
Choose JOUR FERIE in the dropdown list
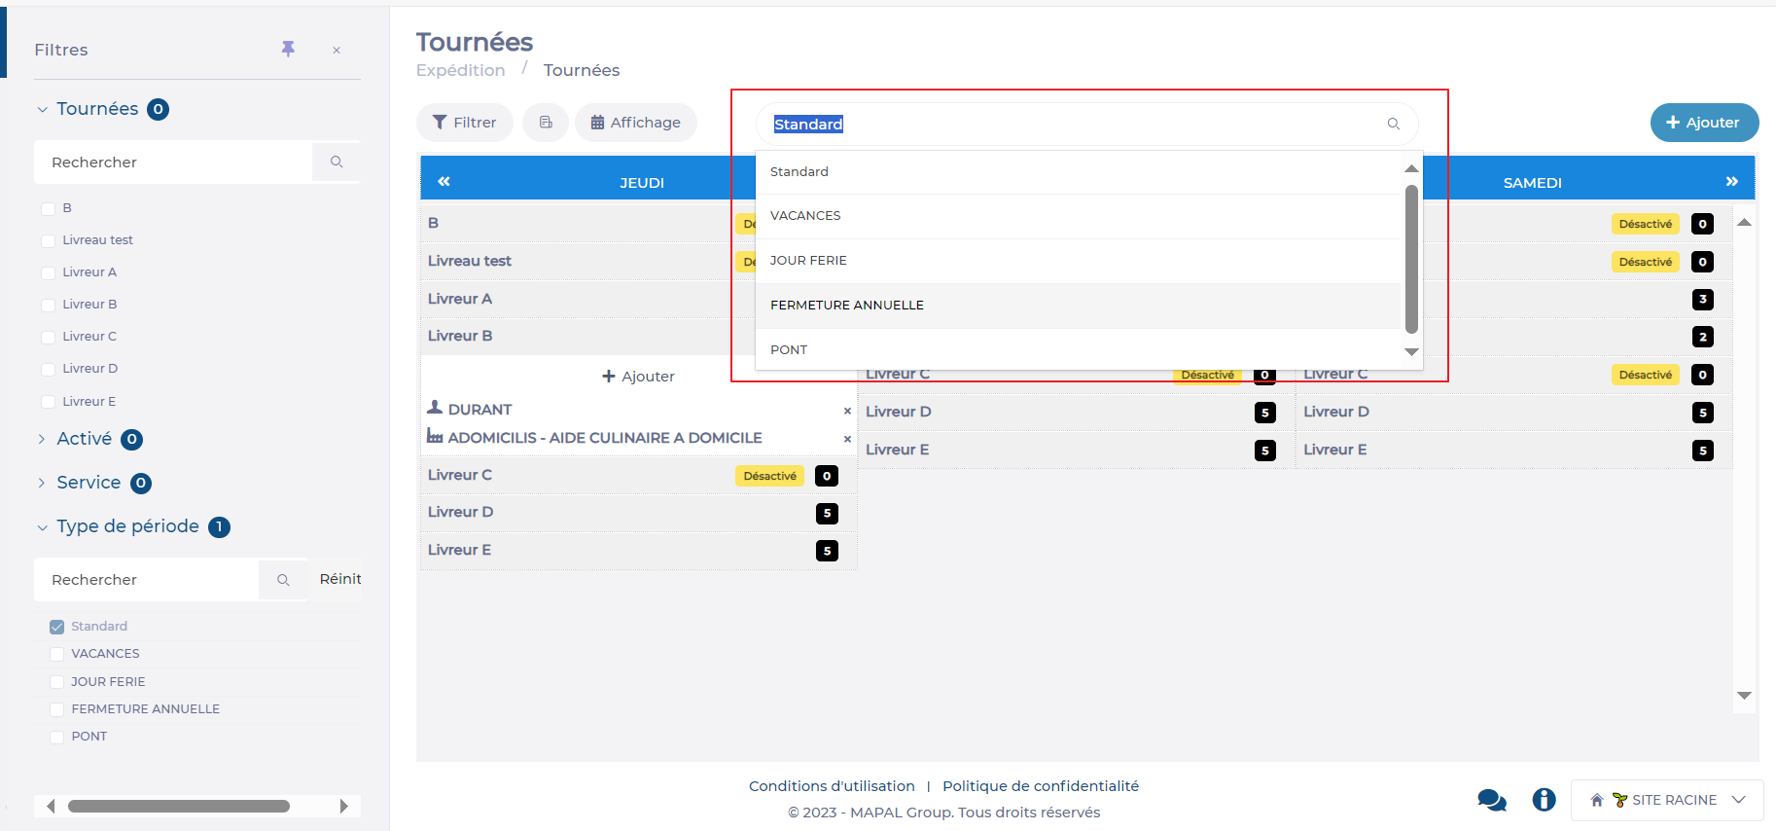(808, 261)
